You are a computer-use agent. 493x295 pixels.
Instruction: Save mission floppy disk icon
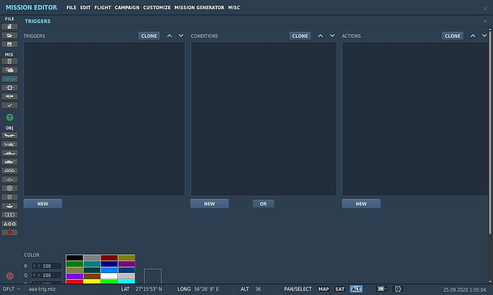click(x=9, y=44)
